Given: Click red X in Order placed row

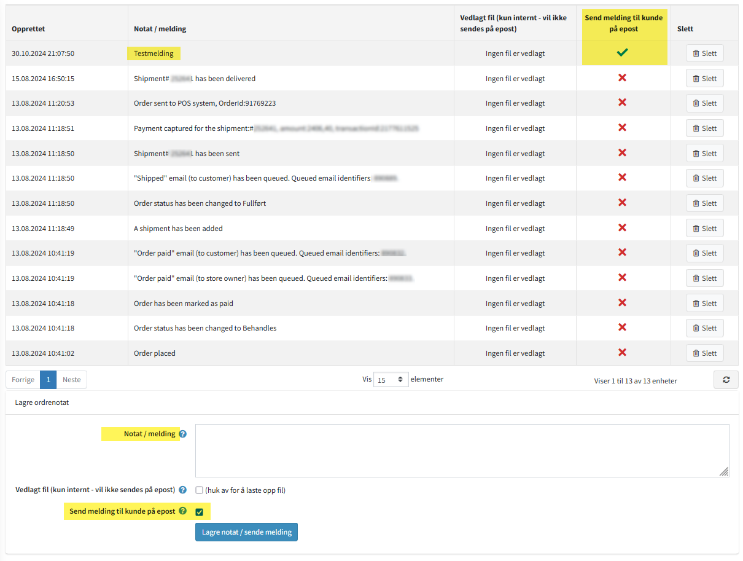Looking at the screenshot, I should tap(622, 353).
